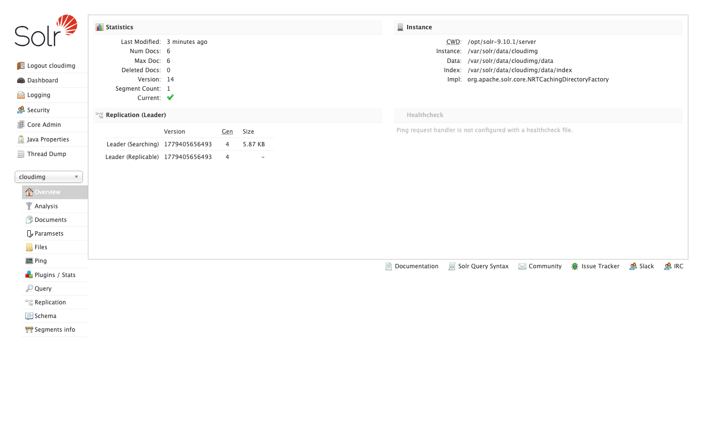Image resolution: width=703 pixels, height=439 pixels.
Task: Click the Logging icon in sidebar
Action: point(21,95)
